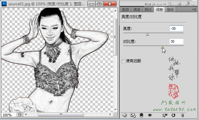Image resolution: width=199 pixels, height=120 pixels.
Task: Maximize the source01.jpg document window
Action: click(99, 4)
